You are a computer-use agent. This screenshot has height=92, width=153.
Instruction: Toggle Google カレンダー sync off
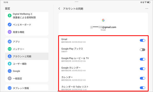pyautogui.click(x=143, y=69)
